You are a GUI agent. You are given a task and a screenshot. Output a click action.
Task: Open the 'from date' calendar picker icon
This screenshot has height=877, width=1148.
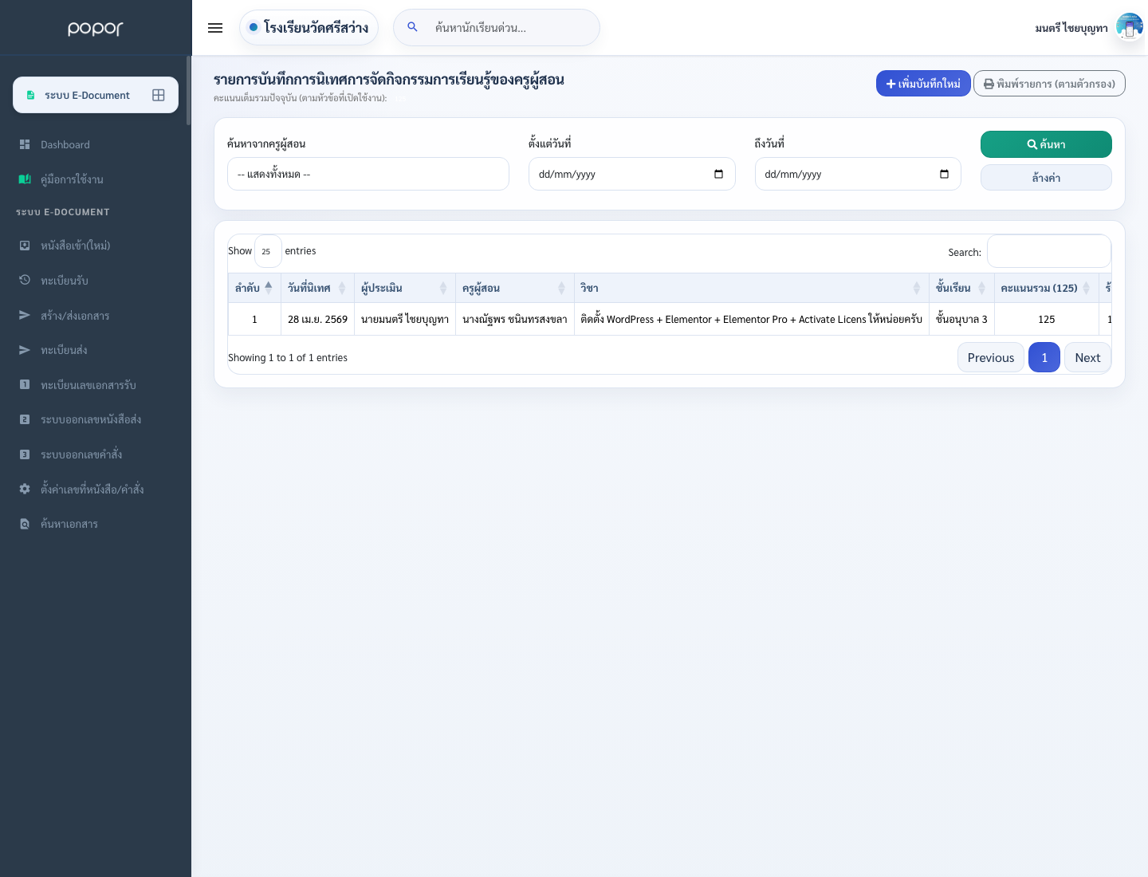(718, 174)
